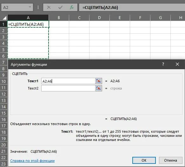Open Справка по этой функции link
Image resolution: width=185 pixels, height=167 pixels.
[x=32, y=161]
